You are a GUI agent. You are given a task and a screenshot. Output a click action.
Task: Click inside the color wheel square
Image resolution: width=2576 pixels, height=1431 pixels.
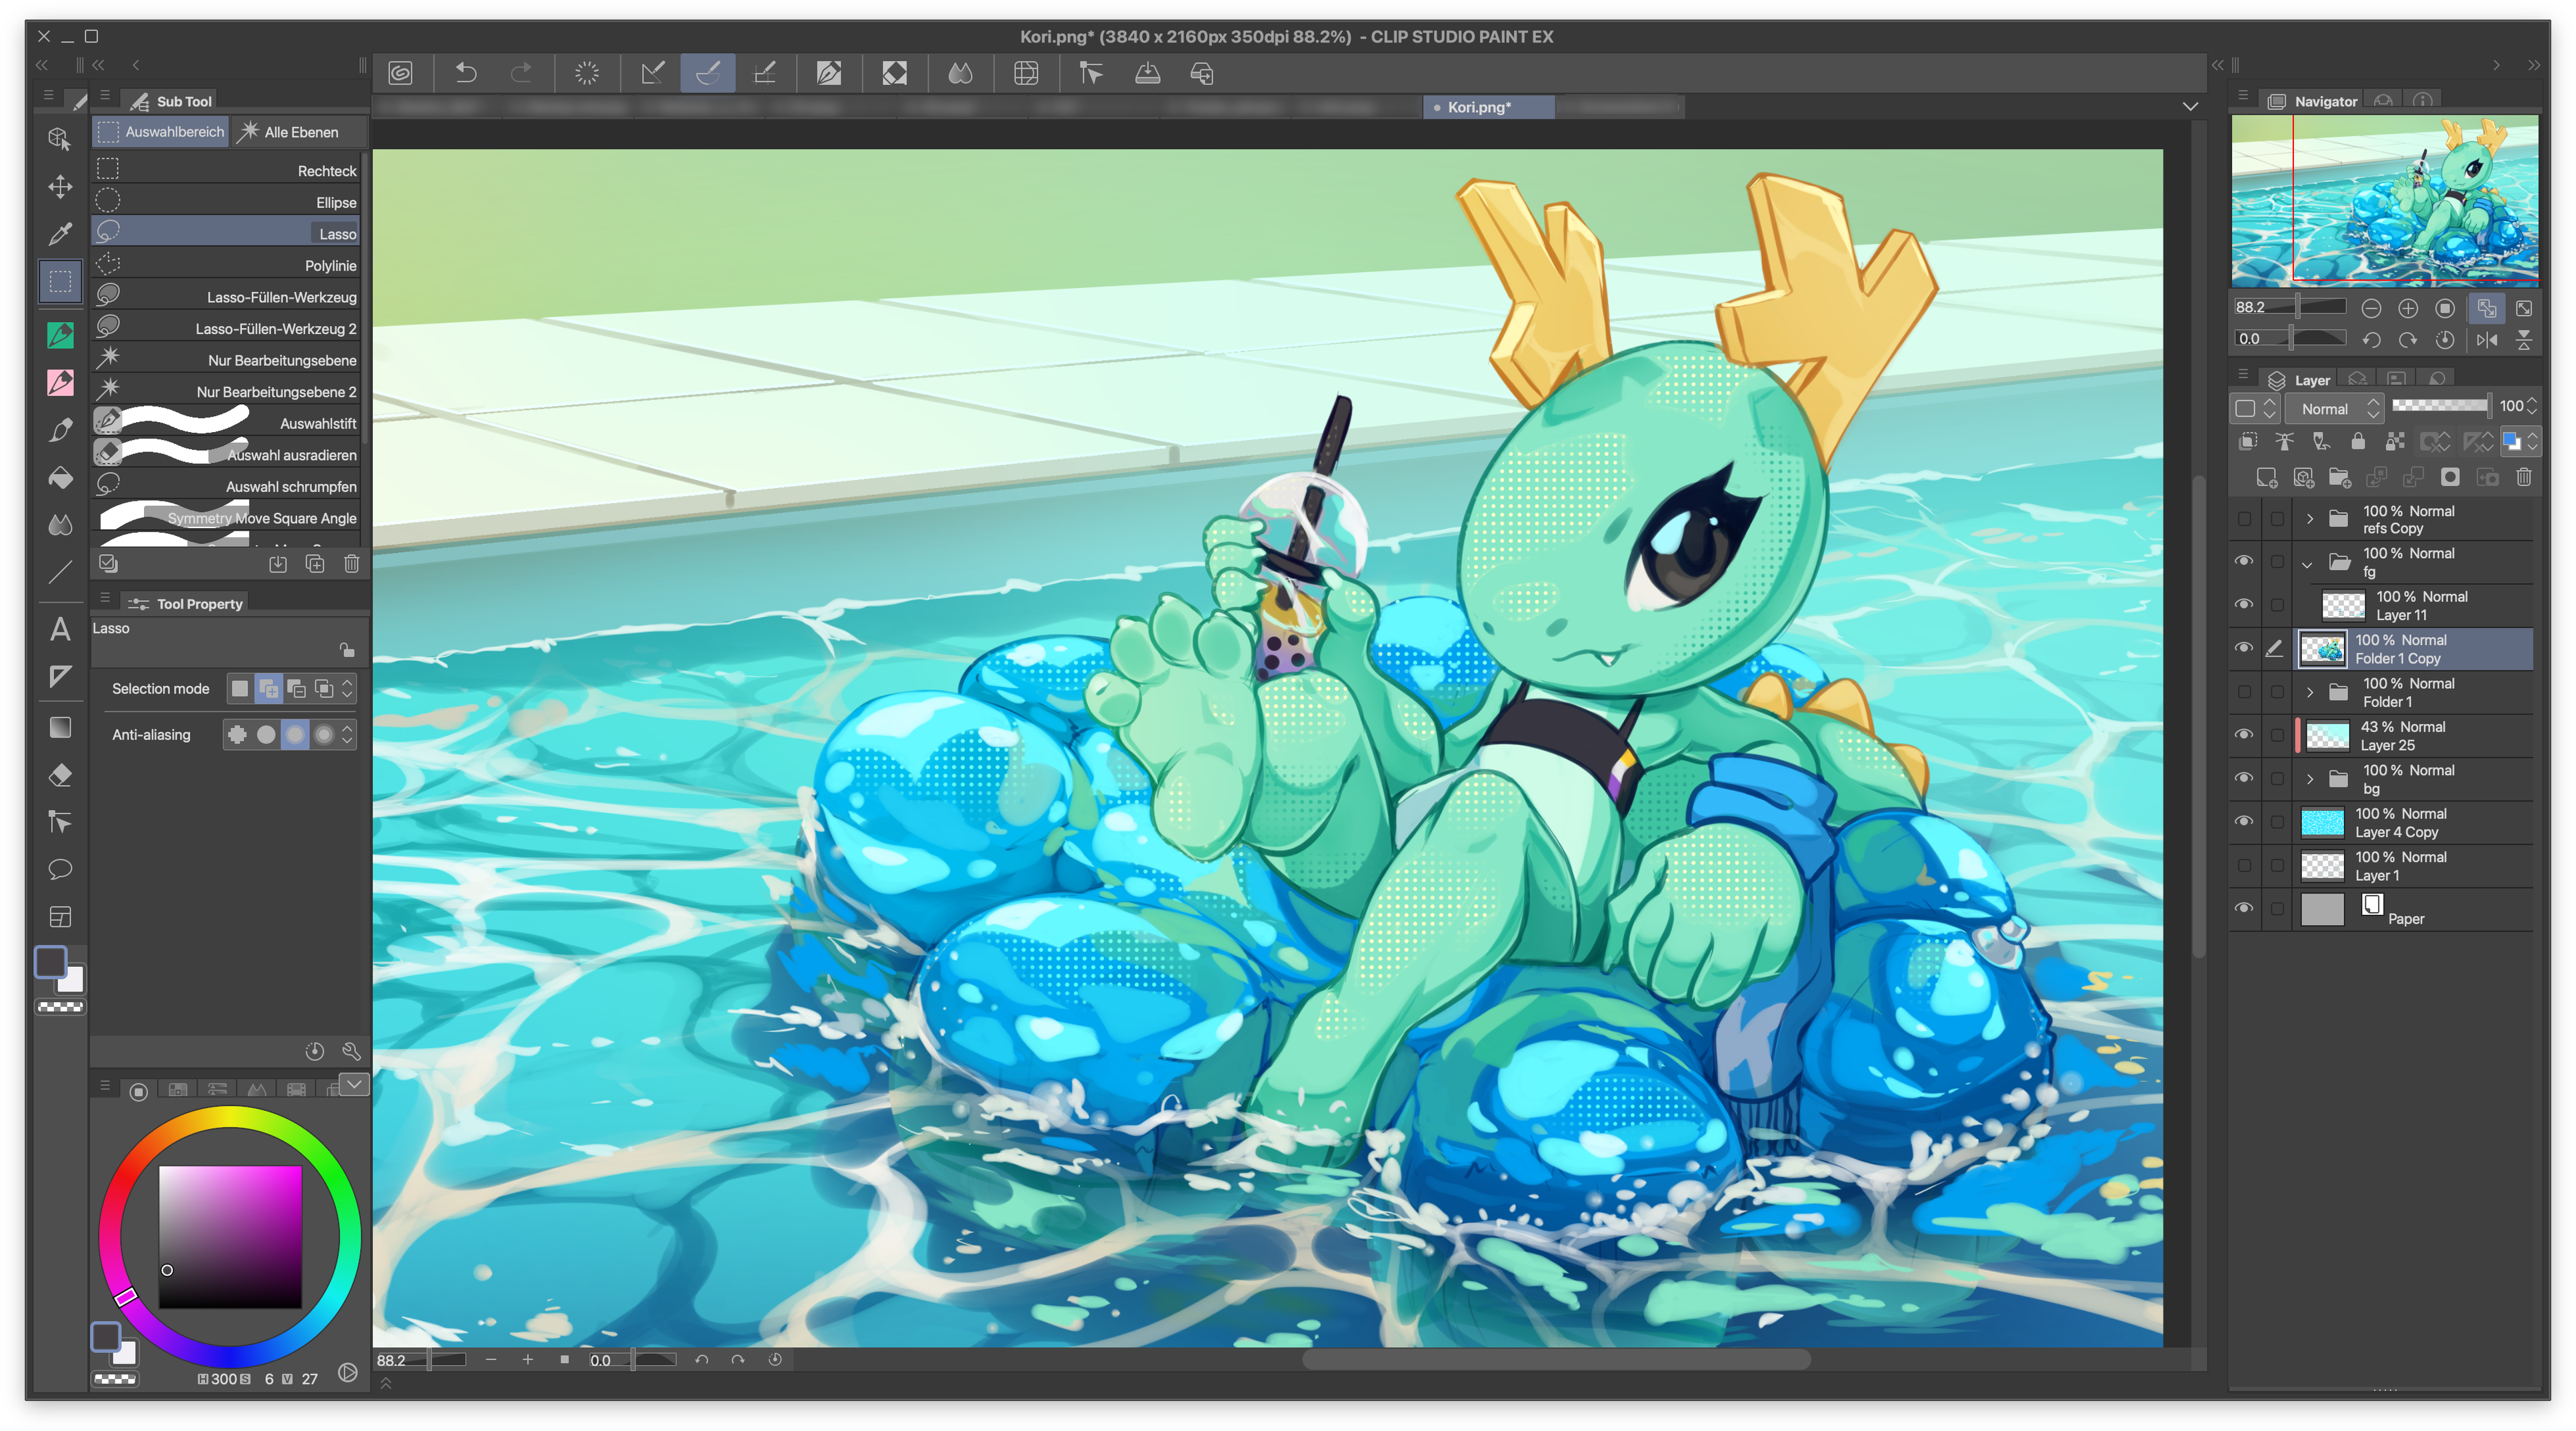230,1237
